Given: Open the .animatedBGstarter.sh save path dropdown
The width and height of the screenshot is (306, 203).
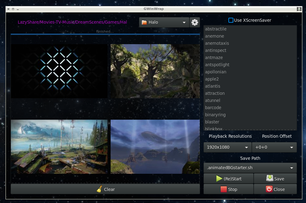Looking at the screenshot, I should 250,168.
